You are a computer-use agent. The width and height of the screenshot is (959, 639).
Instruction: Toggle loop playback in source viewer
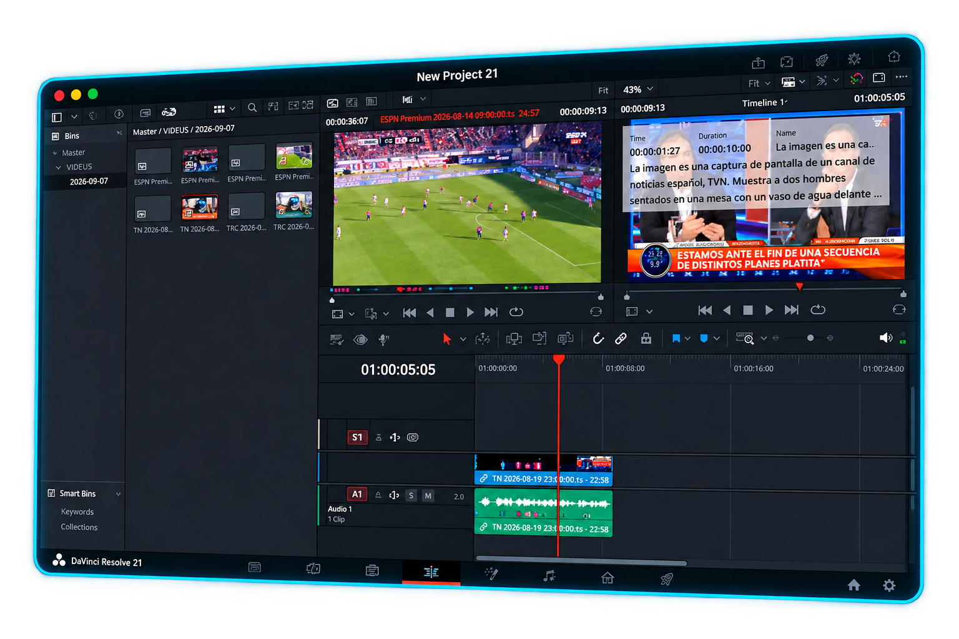pyautogui.click(x=516, y=311)
